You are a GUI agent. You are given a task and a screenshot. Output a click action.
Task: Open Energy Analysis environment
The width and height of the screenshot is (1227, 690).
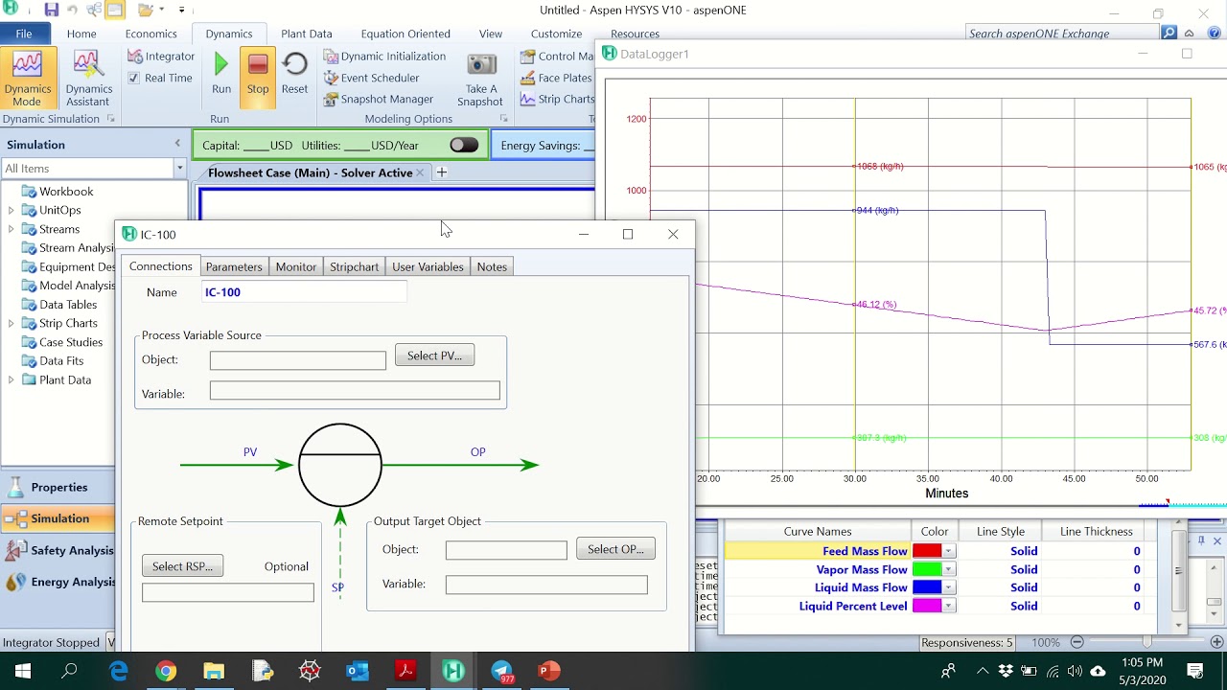click(58, 582)
